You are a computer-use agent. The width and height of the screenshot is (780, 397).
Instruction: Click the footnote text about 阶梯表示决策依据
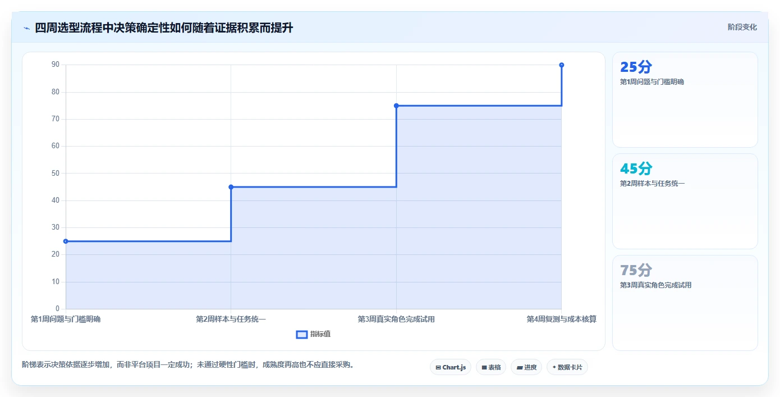(188, 365)
